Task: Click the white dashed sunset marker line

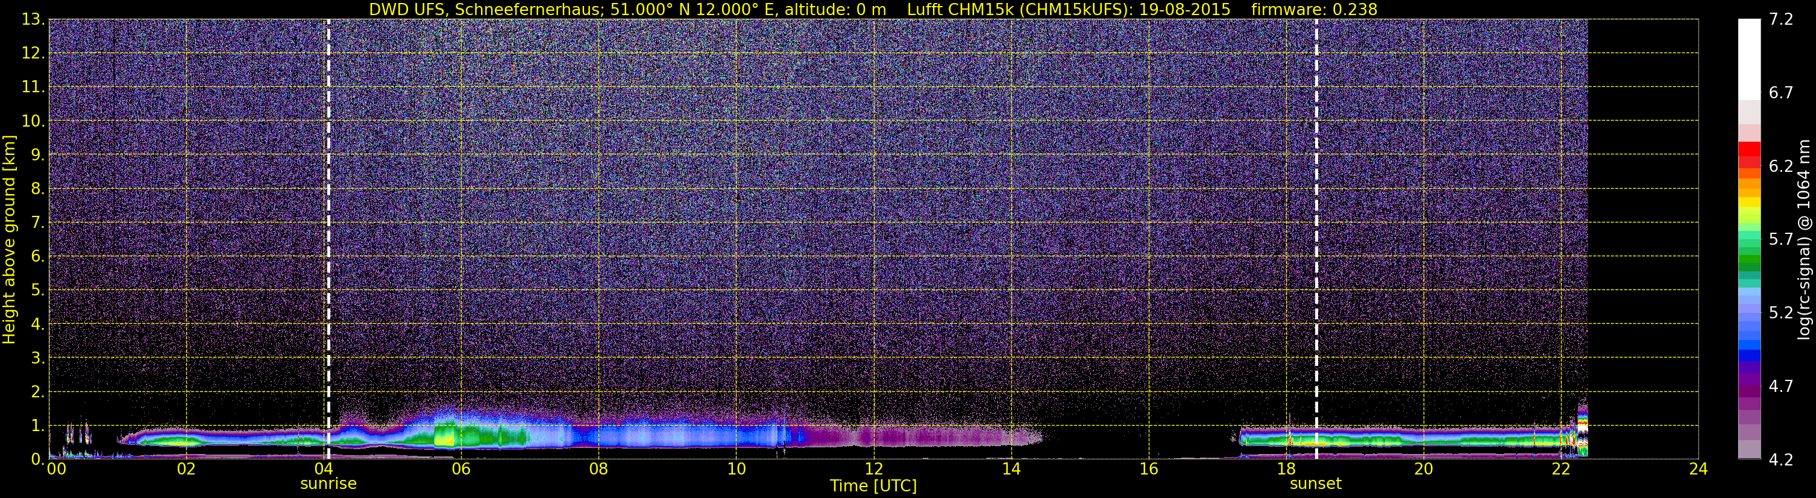Action: coord(1316,240)
